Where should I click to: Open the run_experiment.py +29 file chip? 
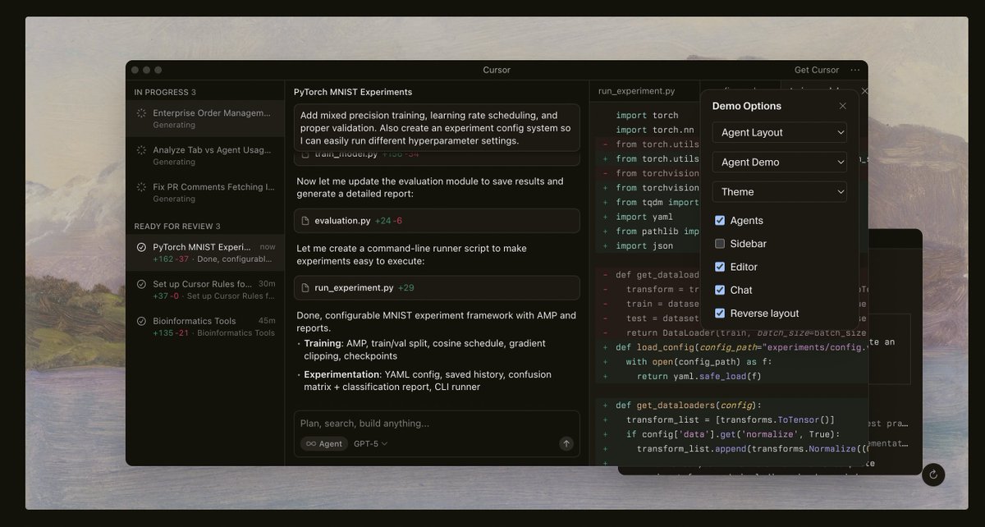pos(437,288)
